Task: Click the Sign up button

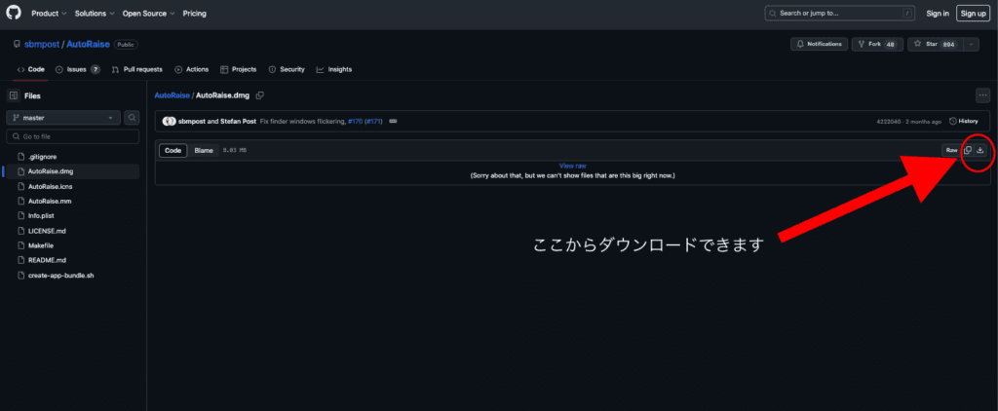Action: 974,14
